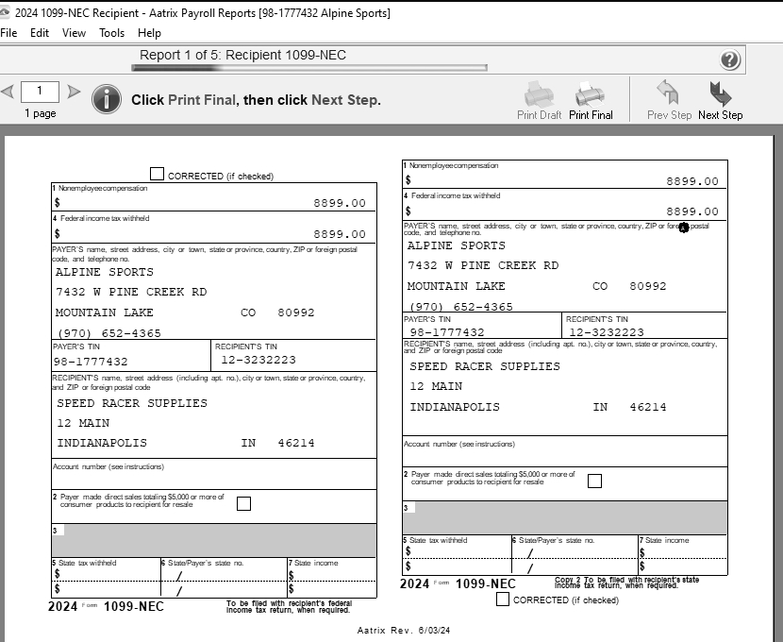Click the Print Draft printer icon

[x=539, y=95]
